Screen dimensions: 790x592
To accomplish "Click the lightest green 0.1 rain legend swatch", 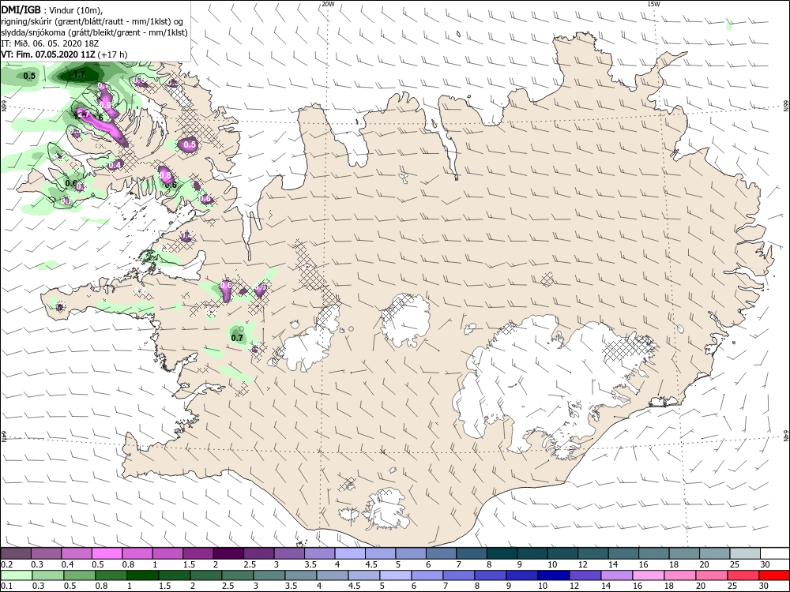I will (17, 575).
